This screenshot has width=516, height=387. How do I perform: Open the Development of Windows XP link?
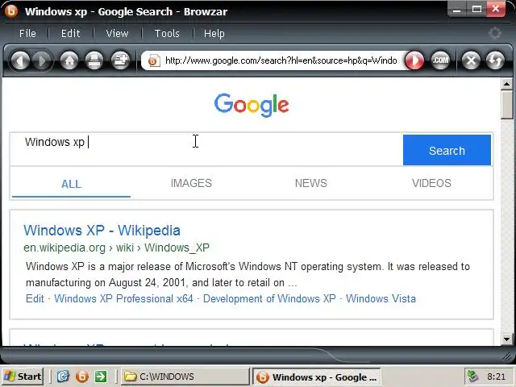pos(269,298)
